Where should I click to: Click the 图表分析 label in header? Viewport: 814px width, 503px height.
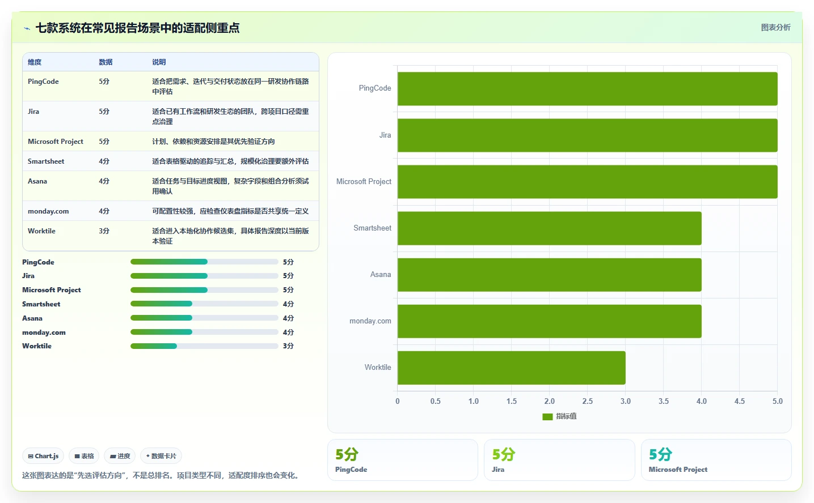point(775,27)
